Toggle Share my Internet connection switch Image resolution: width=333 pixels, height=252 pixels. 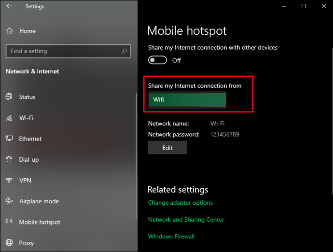click(x=157, y=60)
